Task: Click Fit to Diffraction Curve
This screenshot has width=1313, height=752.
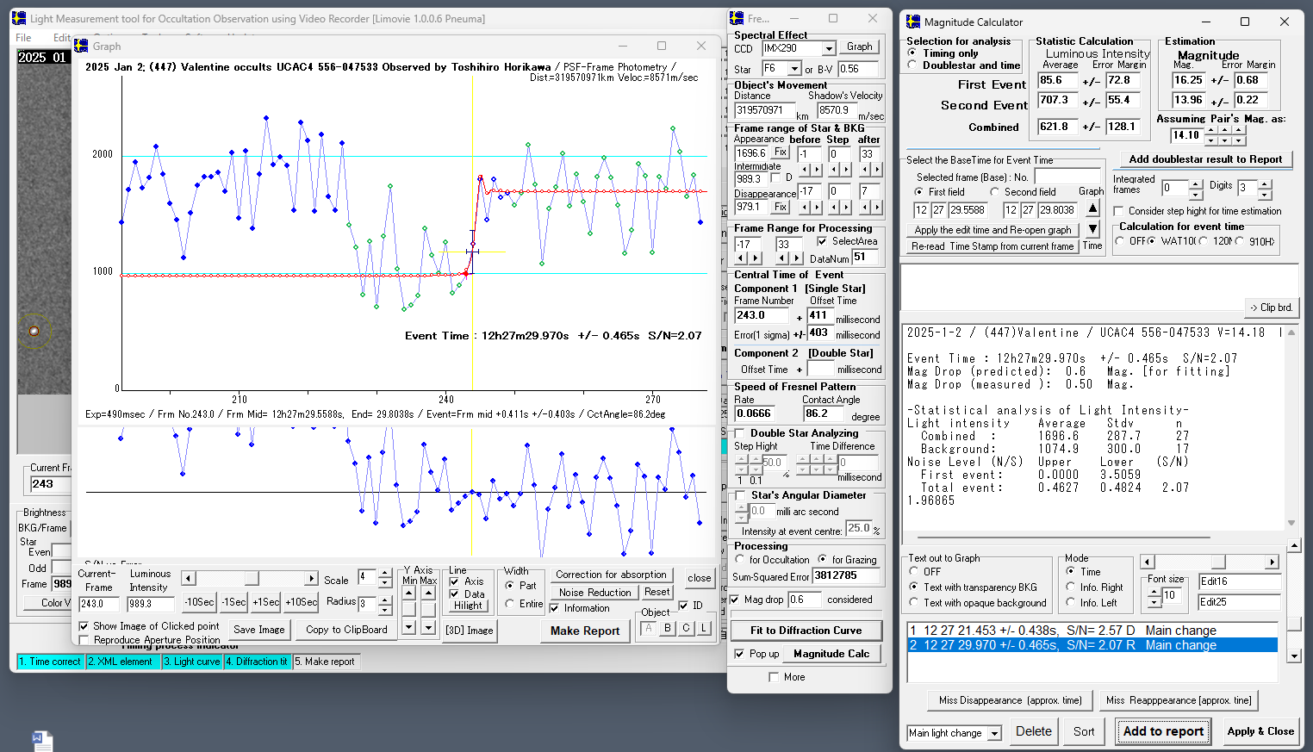Action: 806,631
